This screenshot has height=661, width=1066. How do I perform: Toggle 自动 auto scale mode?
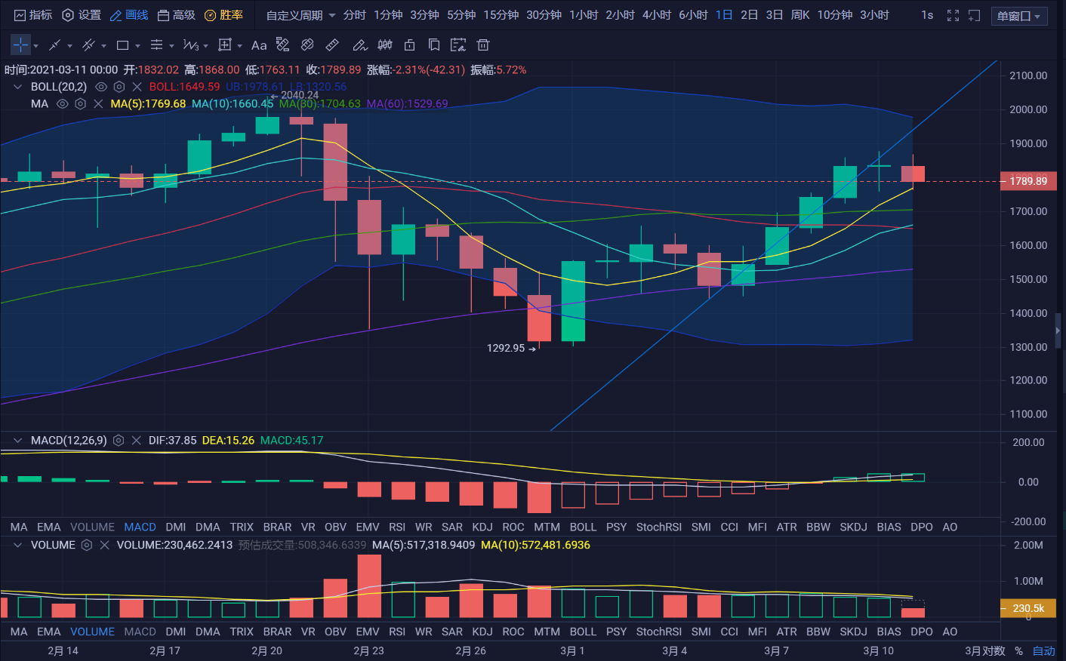[x=1043, y=650]
